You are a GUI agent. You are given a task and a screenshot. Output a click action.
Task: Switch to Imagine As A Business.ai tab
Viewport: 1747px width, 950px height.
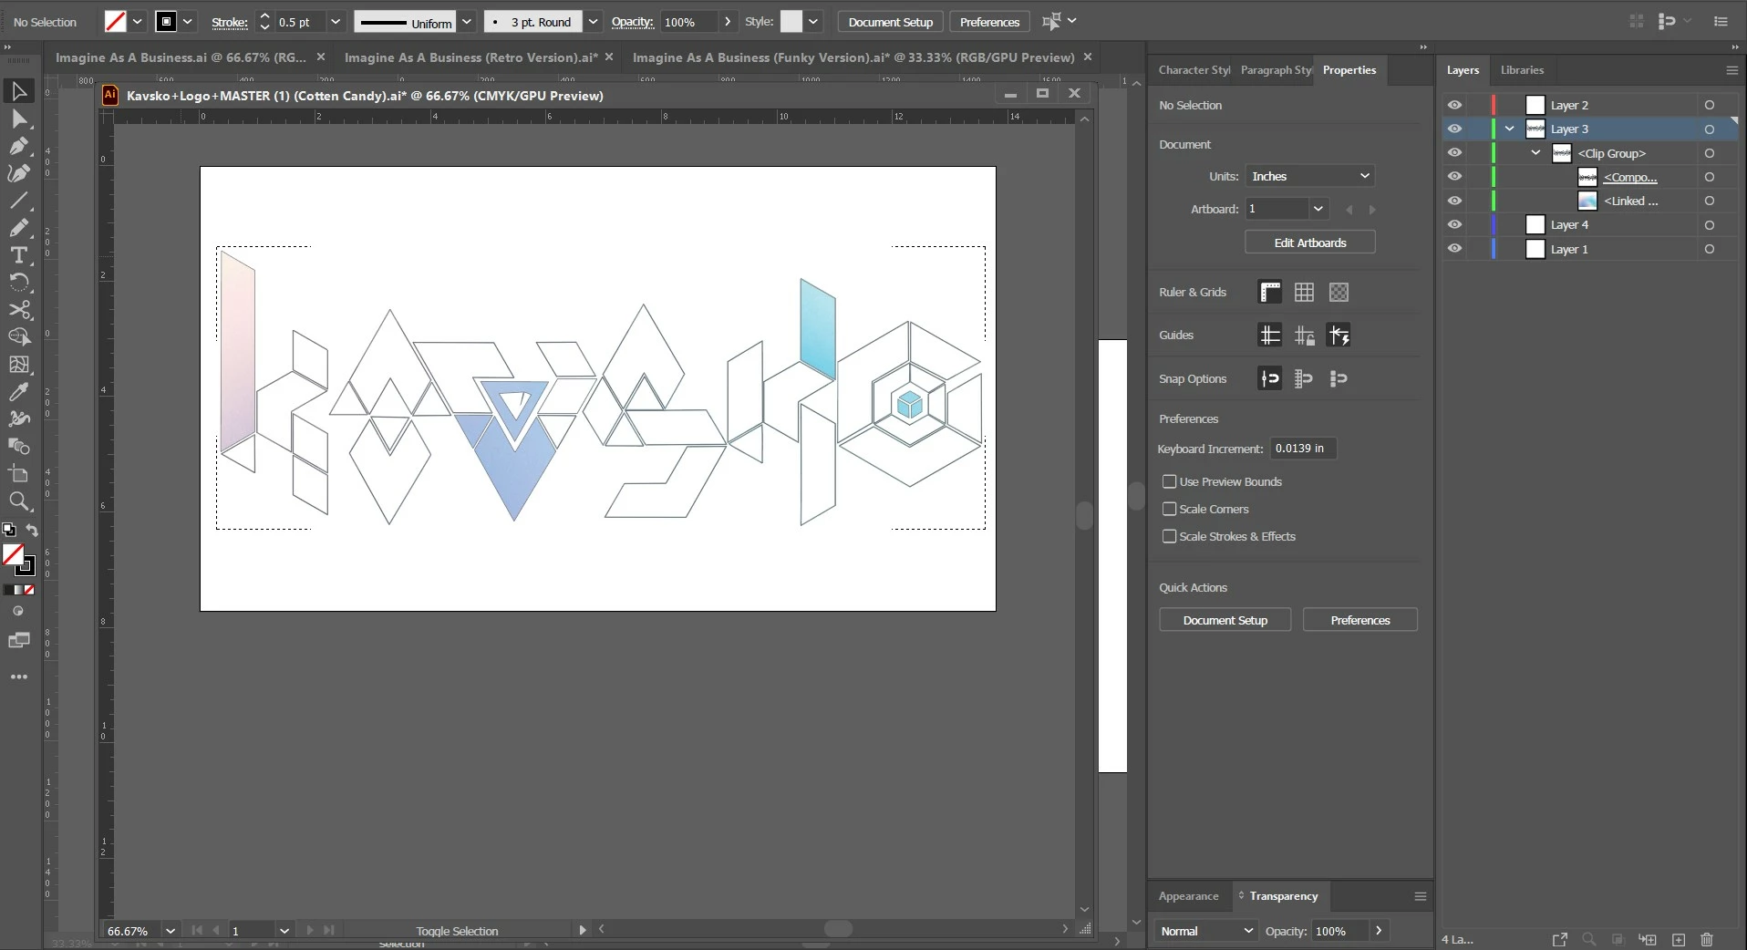(181, 57)
